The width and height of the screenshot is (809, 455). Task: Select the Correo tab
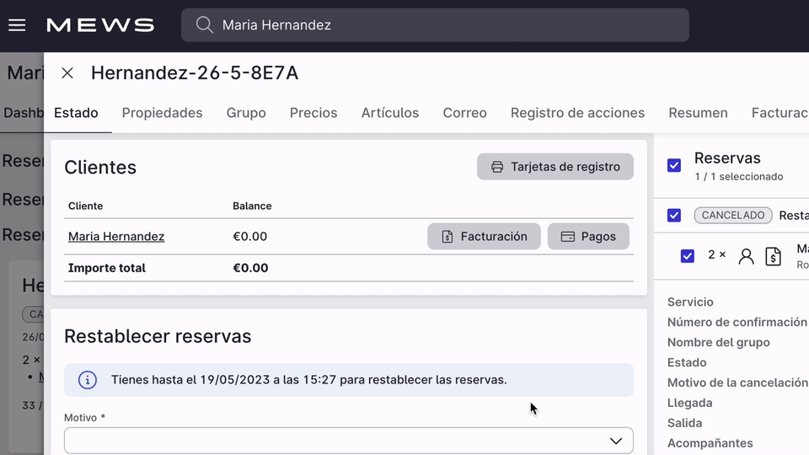click(x=465, y=113)
